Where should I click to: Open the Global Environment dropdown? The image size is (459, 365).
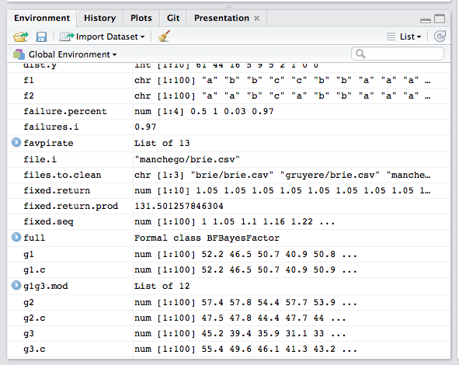(72, 54)
